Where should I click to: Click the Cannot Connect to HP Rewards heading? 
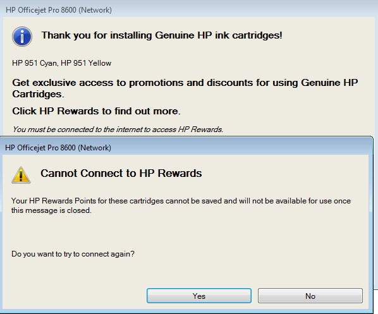[x=121, y=173]
